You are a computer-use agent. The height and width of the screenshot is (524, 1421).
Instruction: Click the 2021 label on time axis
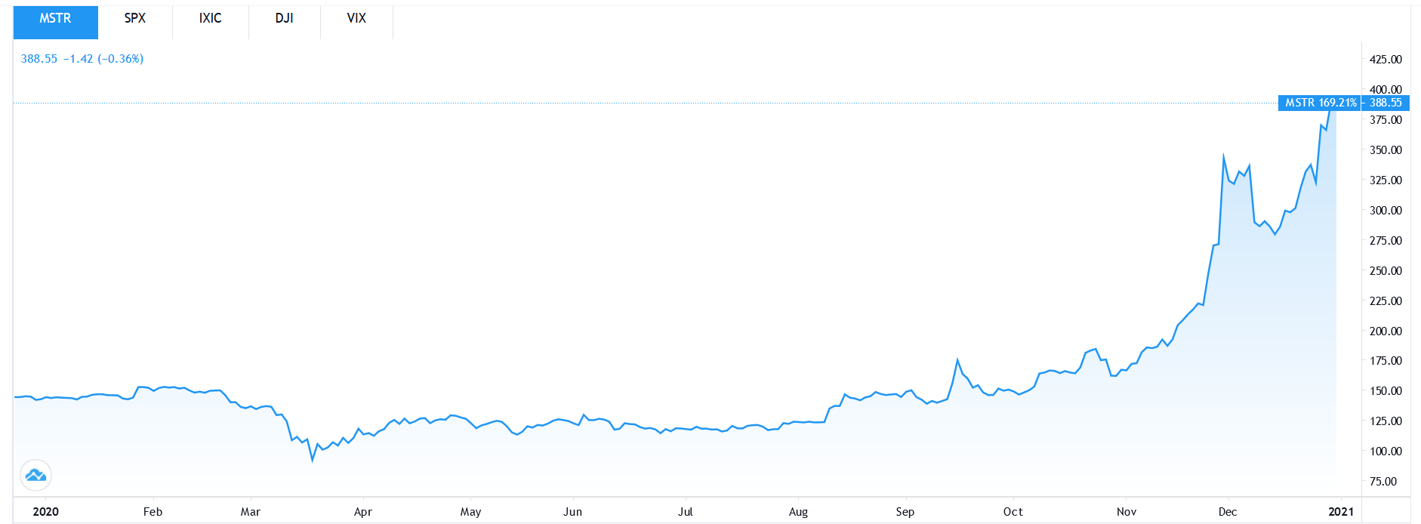coord(1341,512)
